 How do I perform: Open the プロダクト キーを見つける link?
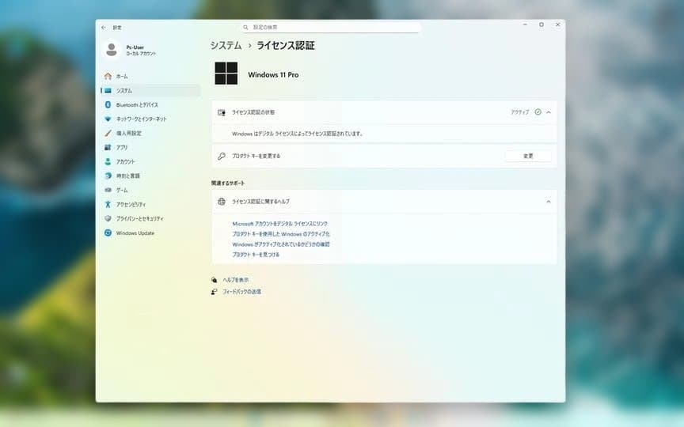click(256, 255)
